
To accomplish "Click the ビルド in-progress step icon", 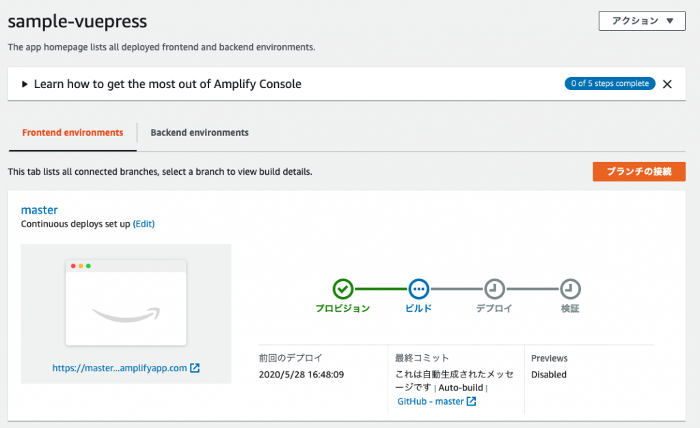I will 419,289.
